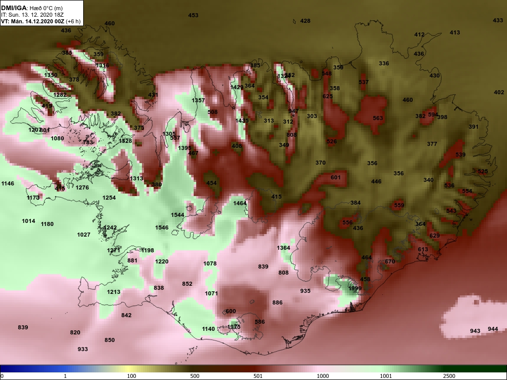Click the map value '413'
This screenshot has width=507, height=380.
click(455, 32)
